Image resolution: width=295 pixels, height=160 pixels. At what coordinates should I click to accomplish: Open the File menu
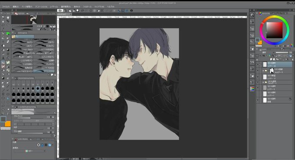click(x=6, y=6)
